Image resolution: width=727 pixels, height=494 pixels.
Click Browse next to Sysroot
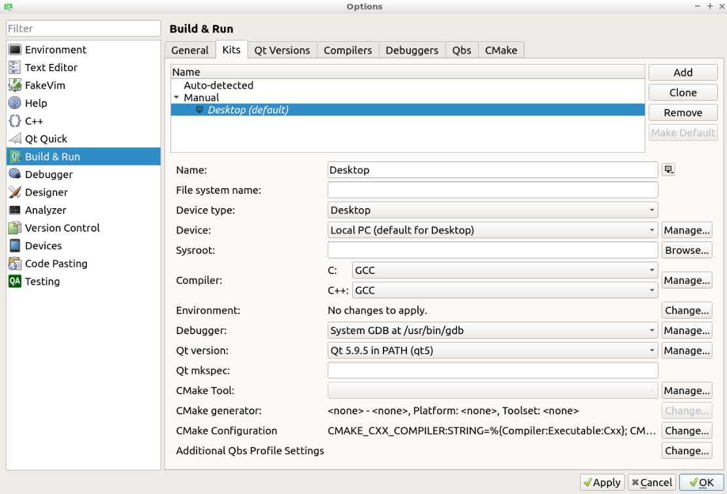[x=687, y=250]
